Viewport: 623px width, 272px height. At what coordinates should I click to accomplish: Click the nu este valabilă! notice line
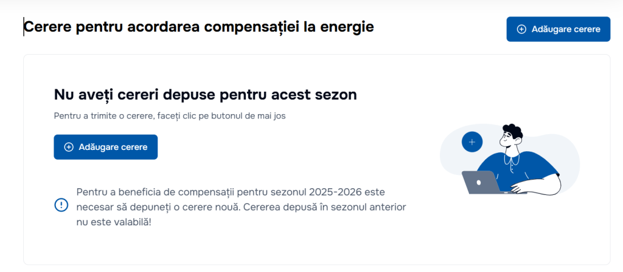click(114, 222)
